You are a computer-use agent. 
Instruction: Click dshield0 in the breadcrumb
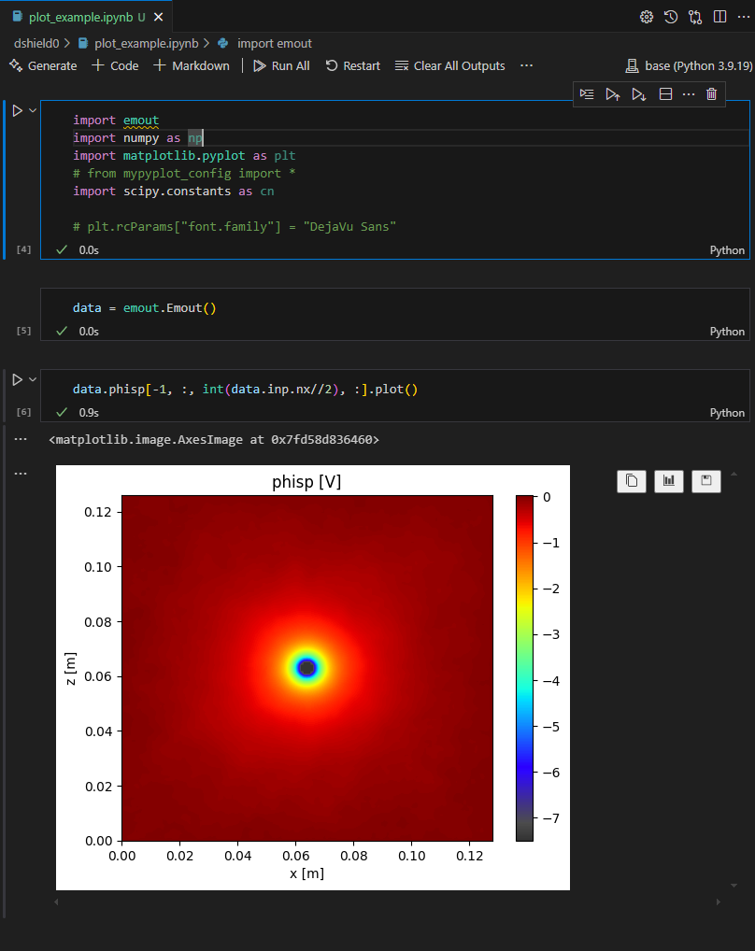coord(36,44)
